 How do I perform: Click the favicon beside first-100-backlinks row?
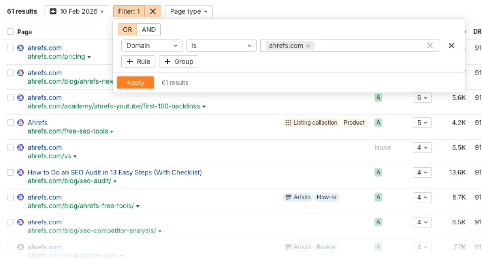pyautogui.click(x=20, y=98)
